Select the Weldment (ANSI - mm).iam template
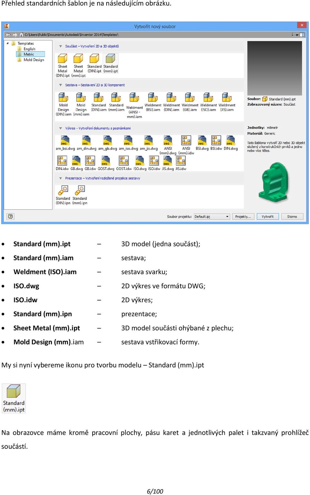The image size is (310, 495). [x=134, y=106]
